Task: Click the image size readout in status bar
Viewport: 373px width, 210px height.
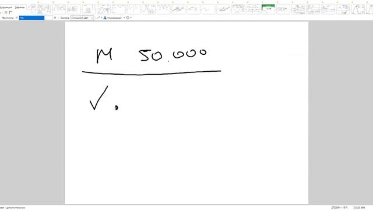Action: tap(340, 208)
